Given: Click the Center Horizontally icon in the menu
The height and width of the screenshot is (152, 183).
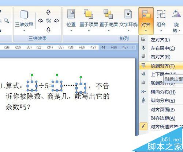Looking at the screenshot, I should pos(143,48).
